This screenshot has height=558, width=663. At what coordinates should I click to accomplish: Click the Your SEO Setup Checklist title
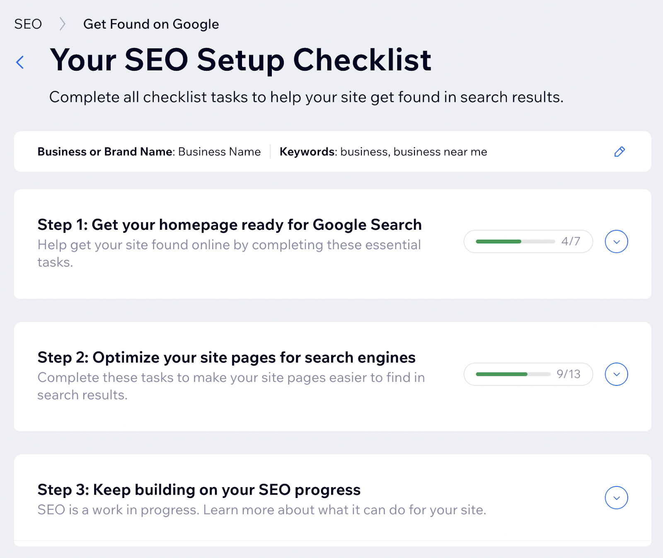point(240,60)
